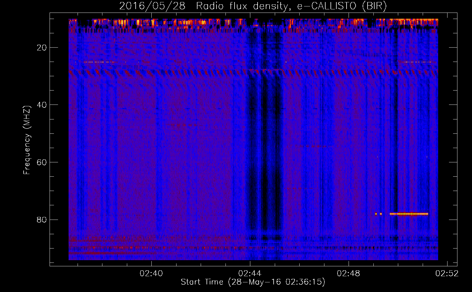Click the 20 frequency tick label
The height and width of the screenshot is (292, 472).
(x=42, y=48)
